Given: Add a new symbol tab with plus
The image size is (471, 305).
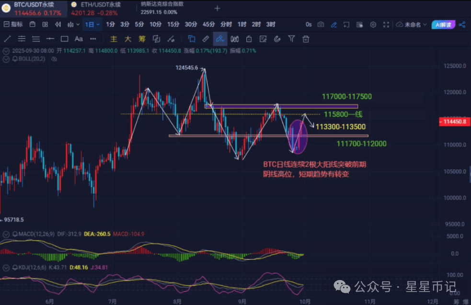Looking at the screenshot, I should tap(217, 9).
